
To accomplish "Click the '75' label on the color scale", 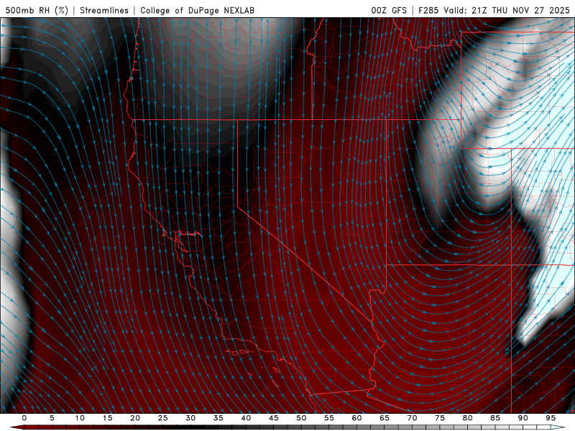I will click(440, 418).
